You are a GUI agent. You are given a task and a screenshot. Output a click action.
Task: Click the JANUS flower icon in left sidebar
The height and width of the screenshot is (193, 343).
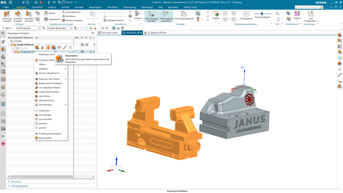coord(3,144)
